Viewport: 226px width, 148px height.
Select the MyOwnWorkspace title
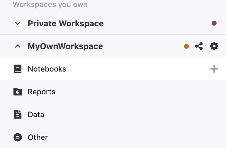point(65,46)
